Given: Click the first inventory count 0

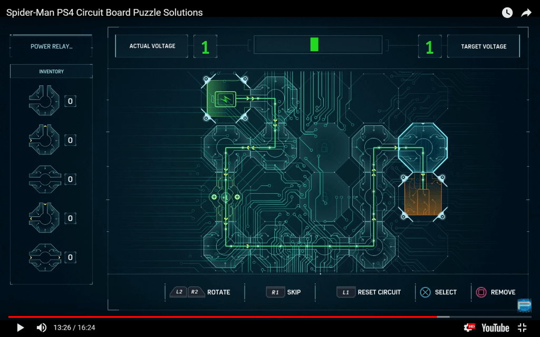Looking at the screenshot, I should [70, 101].
